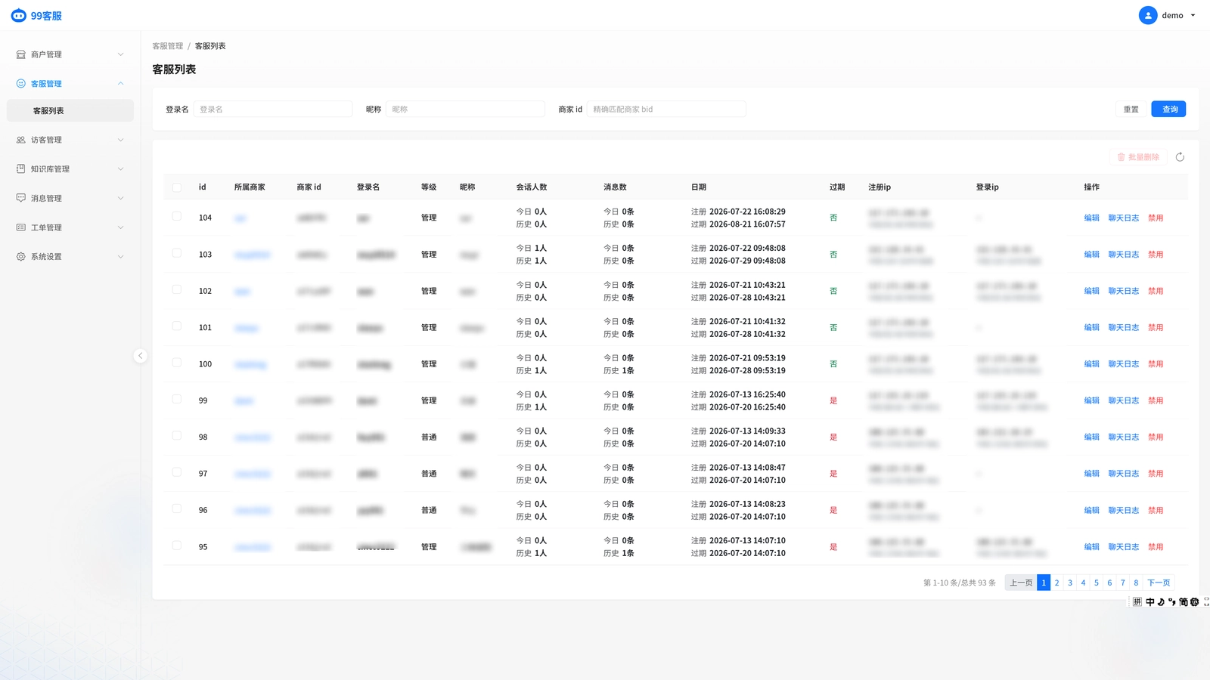Check the row with id 102
Screen dimensions: 1210x680
click(x=176, y=289)
